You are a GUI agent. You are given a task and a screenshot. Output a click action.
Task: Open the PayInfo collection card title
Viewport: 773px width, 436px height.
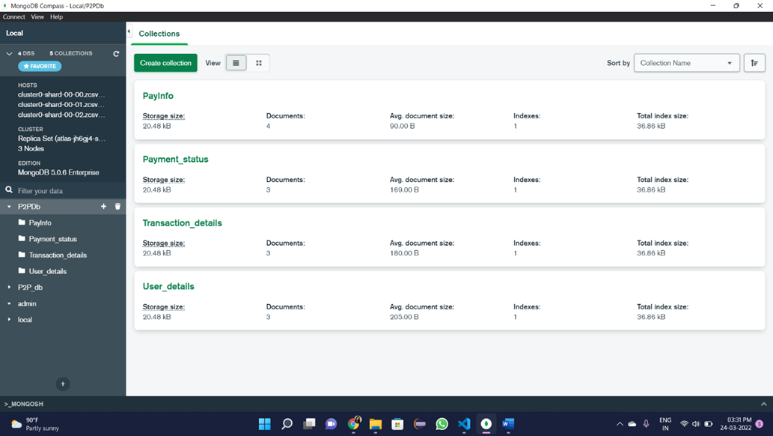pyautogui.click(x=158, y=96)
